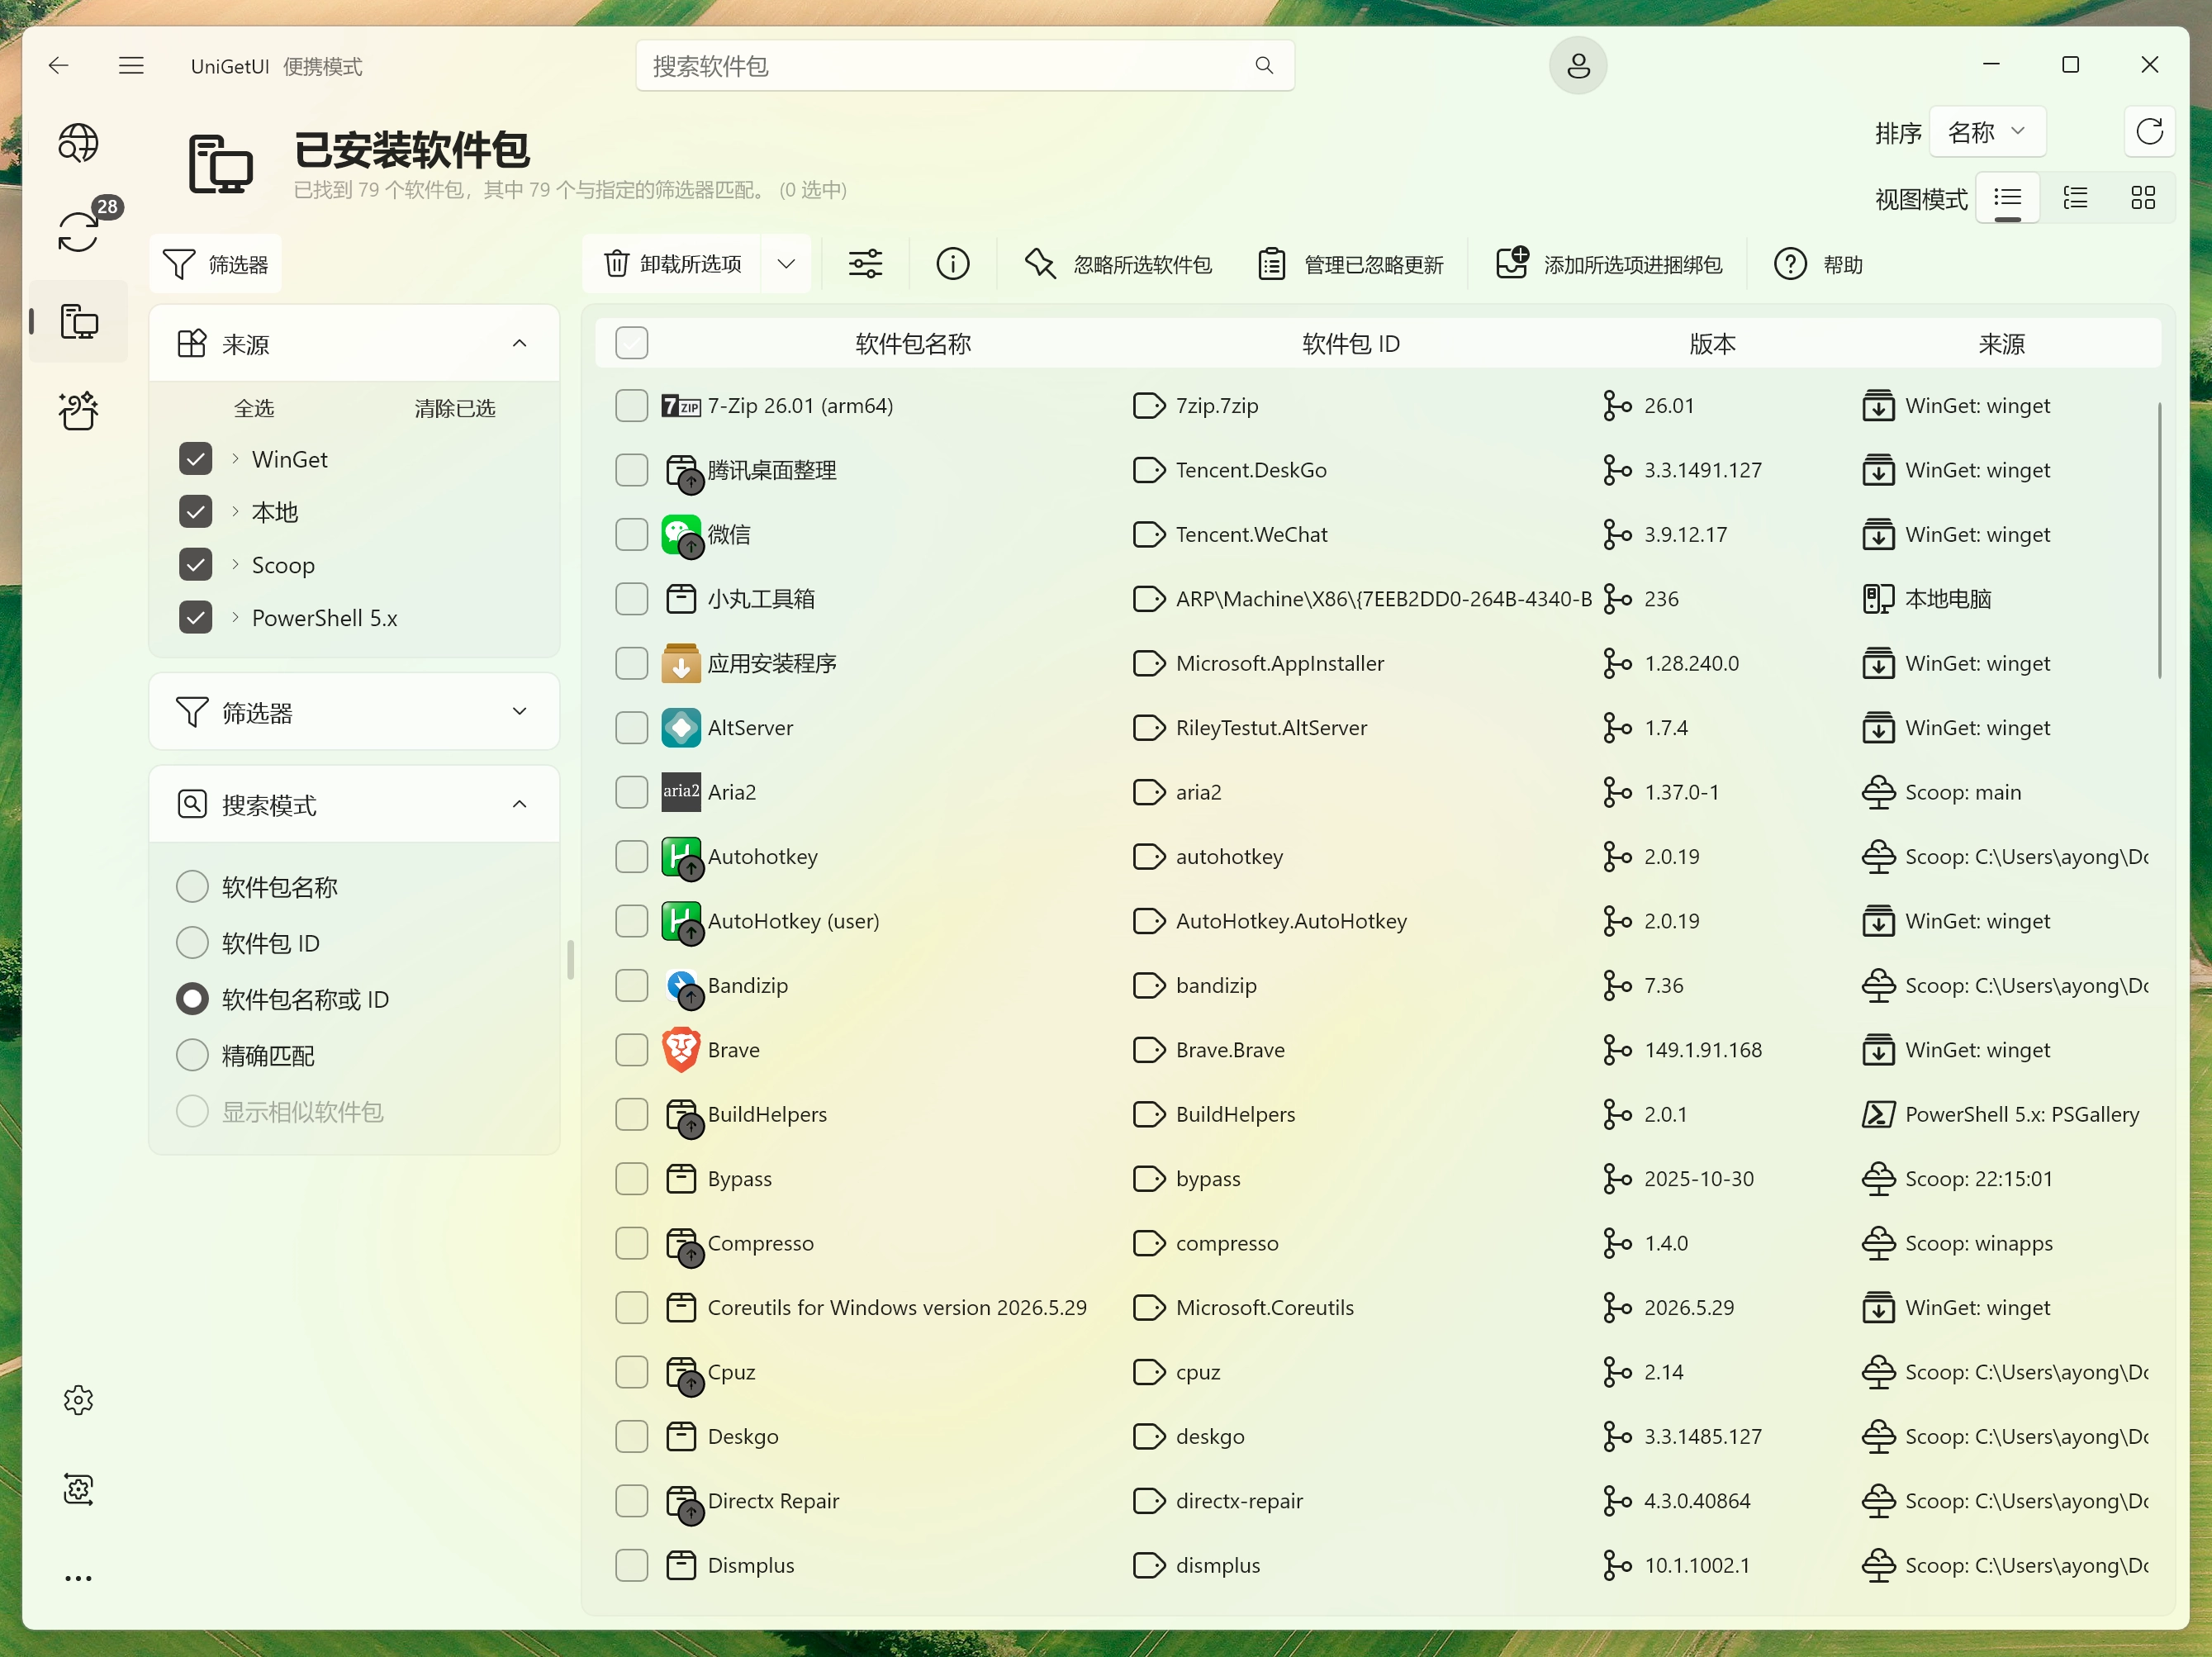This screenshot has width=2212, height=1657.
Task: Click the filter panel scrollbar handle
Action: point(570,960)
